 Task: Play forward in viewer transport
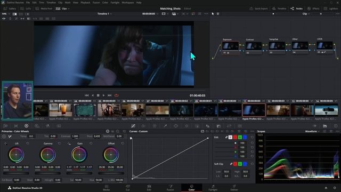click(x=103, y=95)
